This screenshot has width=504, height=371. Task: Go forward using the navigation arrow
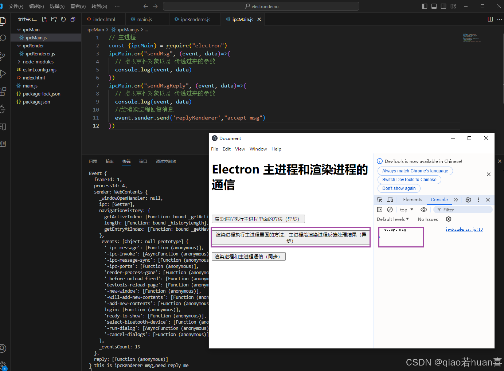[x=155, y=6]
